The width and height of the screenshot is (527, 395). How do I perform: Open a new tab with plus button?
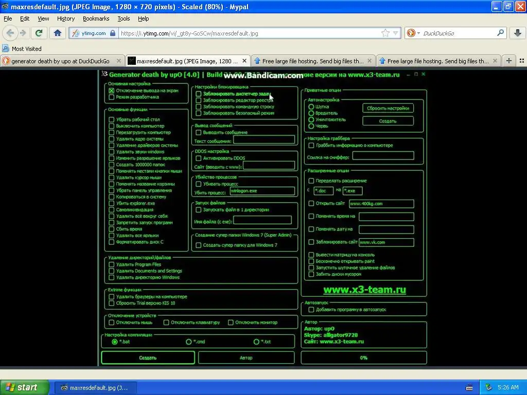coord(509,61)
